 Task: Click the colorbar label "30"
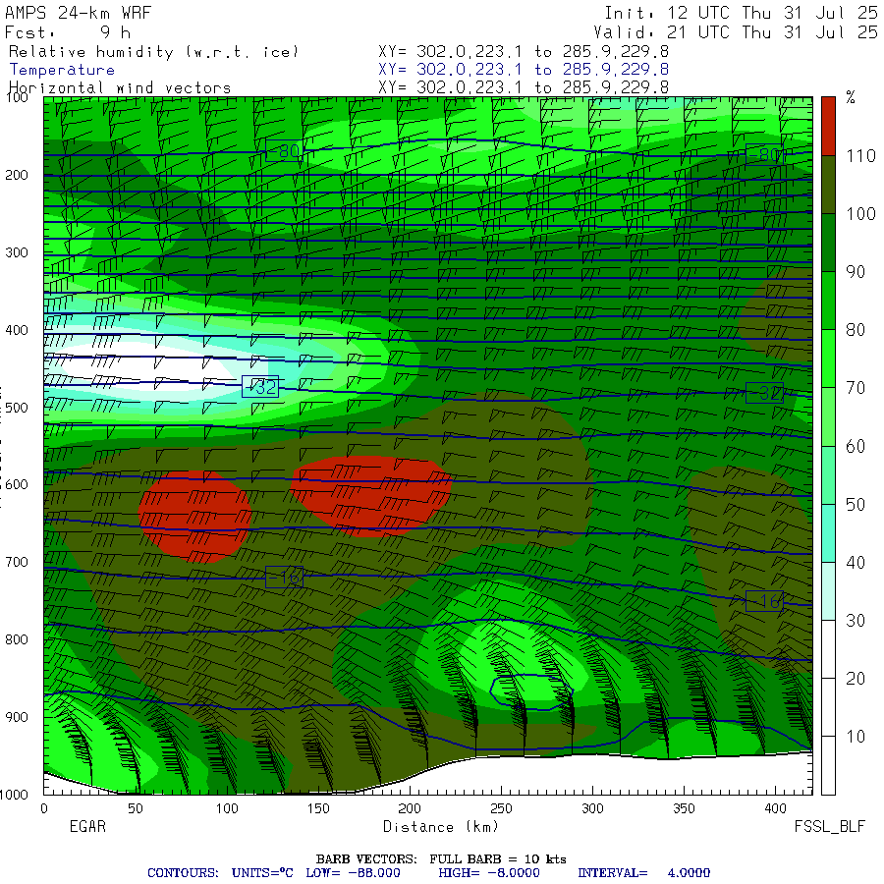pyautogui.click(x=856, y=621)
